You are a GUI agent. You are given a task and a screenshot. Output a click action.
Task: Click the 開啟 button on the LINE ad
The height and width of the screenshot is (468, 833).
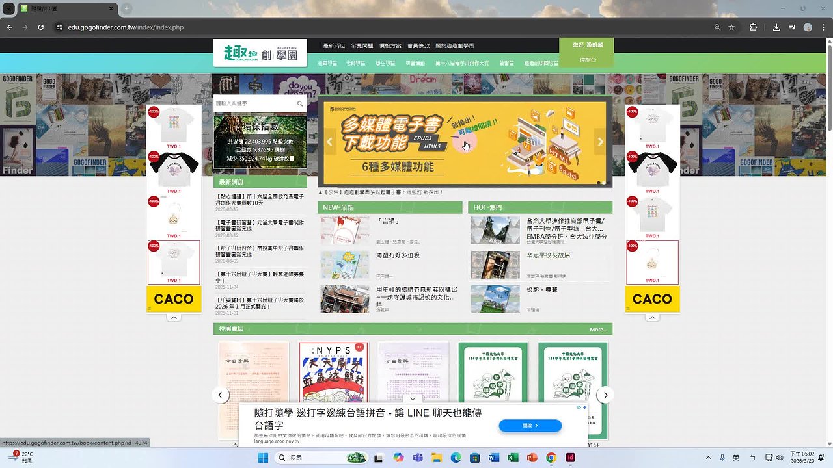click(x=530, y=426)
